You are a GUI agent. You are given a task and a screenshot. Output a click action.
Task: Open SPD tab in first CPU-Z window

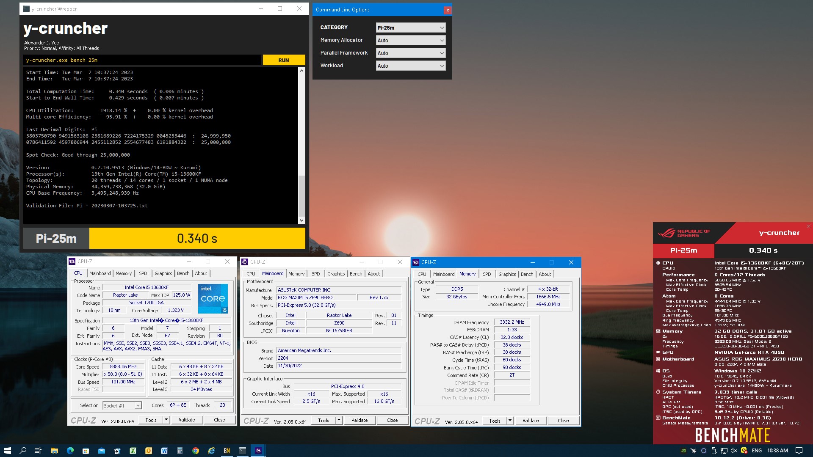coord(143,273)
